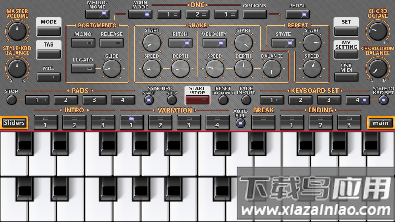Disable the Shake Pitch switch

coord(180,43)
